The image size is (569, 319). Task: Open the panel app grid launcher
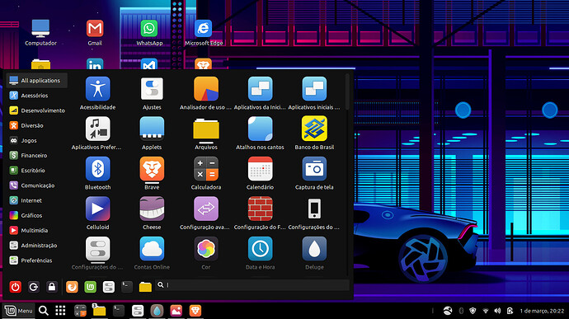coord(60,311)
